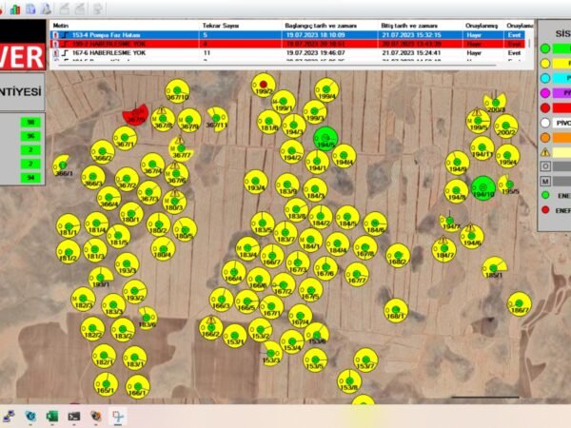Select the pivot marker 366/1
The width and height of the screenshot is (571, 428).
pyautogui.click(x=63, y=166)
